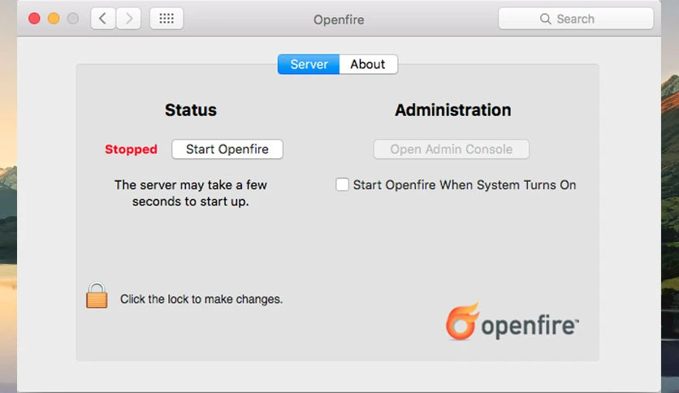This screenshot has height=393, width=679.
Task: Click the Openfire window title
Action: click(339, 19)
